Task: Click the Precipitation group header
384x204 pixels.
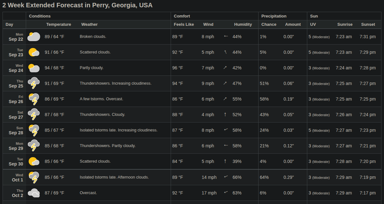Action: pyautogui.click(x=274, y=16)
